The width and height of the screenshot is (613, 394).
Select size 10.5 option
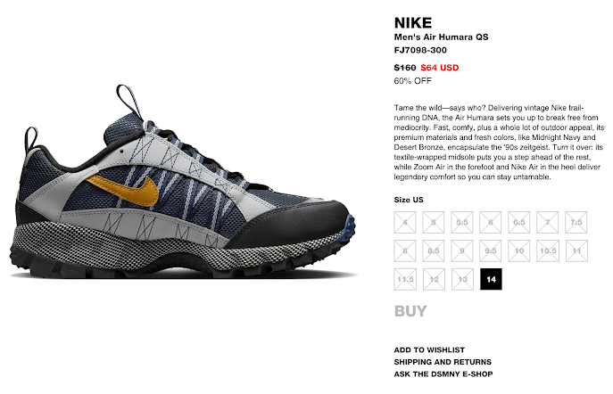pyautogui.click(x=548, y=250)
